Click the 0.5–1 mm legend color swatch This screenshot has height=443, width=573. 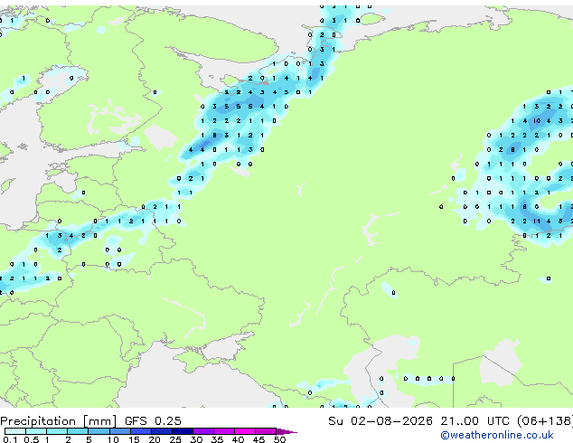point(36,431)
